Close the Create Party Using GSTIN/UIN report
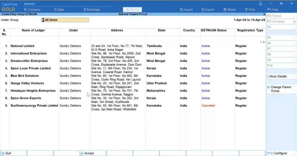Screen dimensions: 297x156 tap(264, 14)
